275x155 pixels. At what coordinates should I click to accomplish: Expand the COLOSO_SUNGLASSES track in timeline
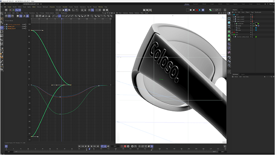(5, 24)
